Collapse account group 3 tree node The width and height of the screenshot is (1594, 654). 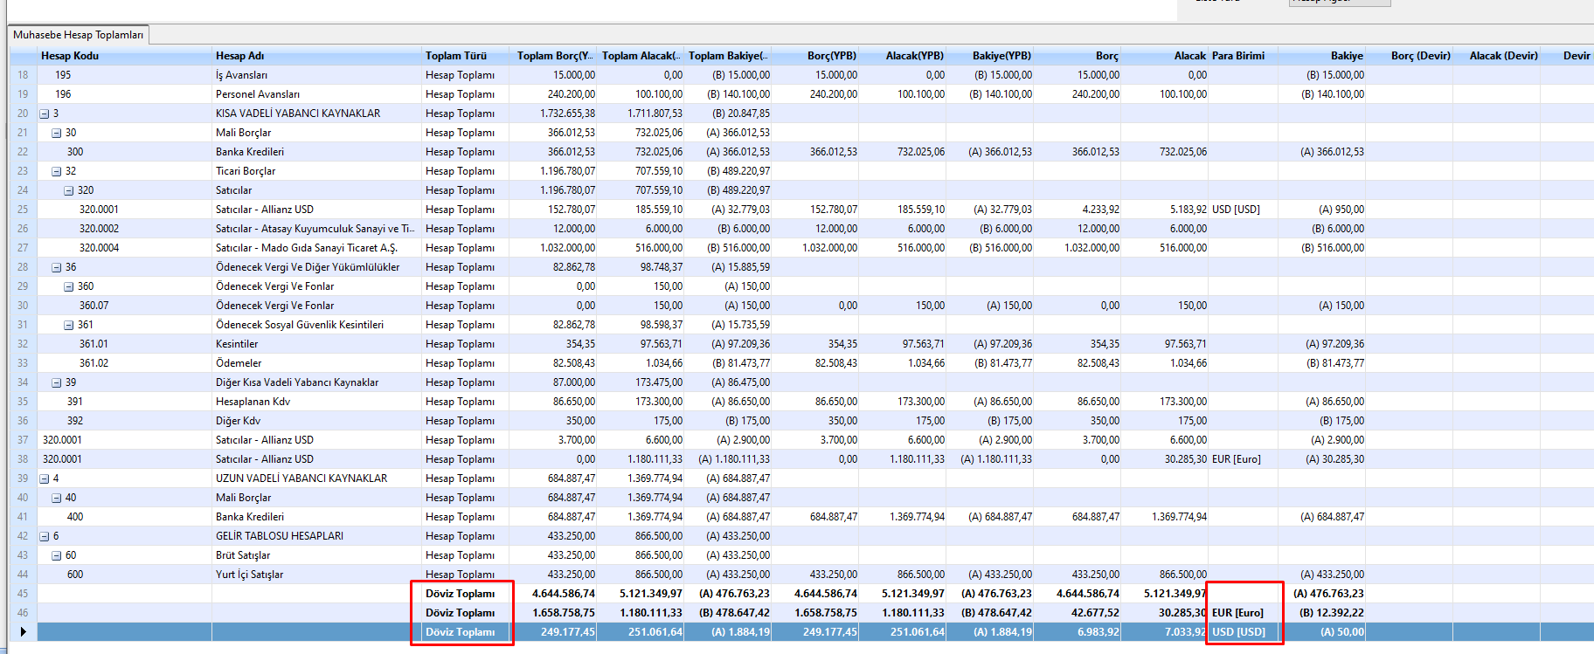pos(45,114)
